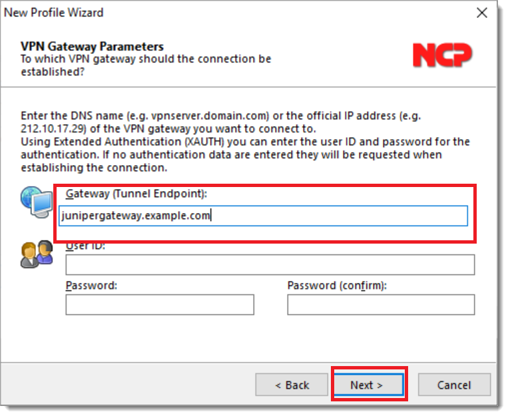Click the Gateway (Tunnel Endpoint) label

[136, 193]
